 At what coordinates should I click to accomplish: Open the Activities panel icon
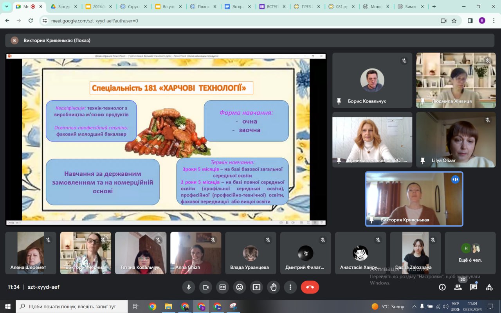pos(489,287)
